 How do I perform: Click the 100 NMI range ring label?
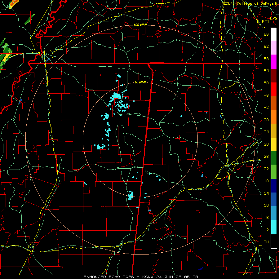click(x=140, y=25)
